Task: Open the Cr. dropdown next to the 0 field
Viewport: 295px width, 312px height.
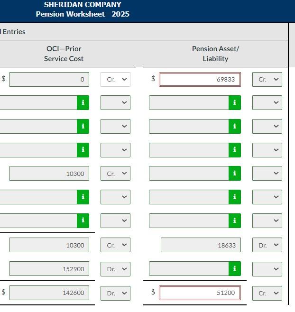Action: pos(115,79)
